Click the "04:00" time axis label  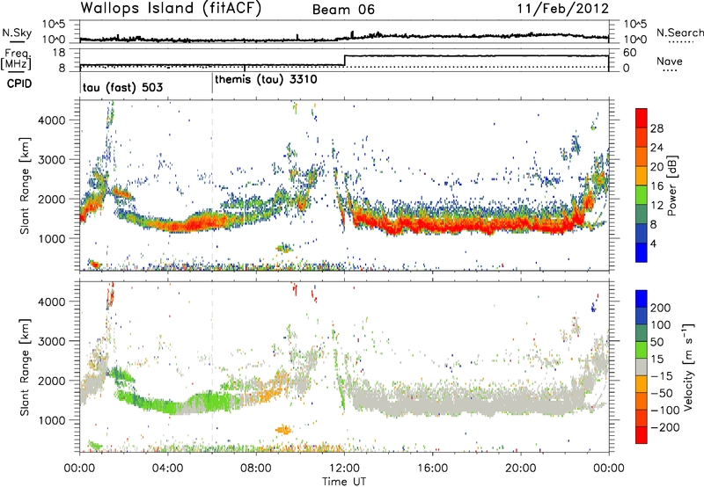point(167,469)
